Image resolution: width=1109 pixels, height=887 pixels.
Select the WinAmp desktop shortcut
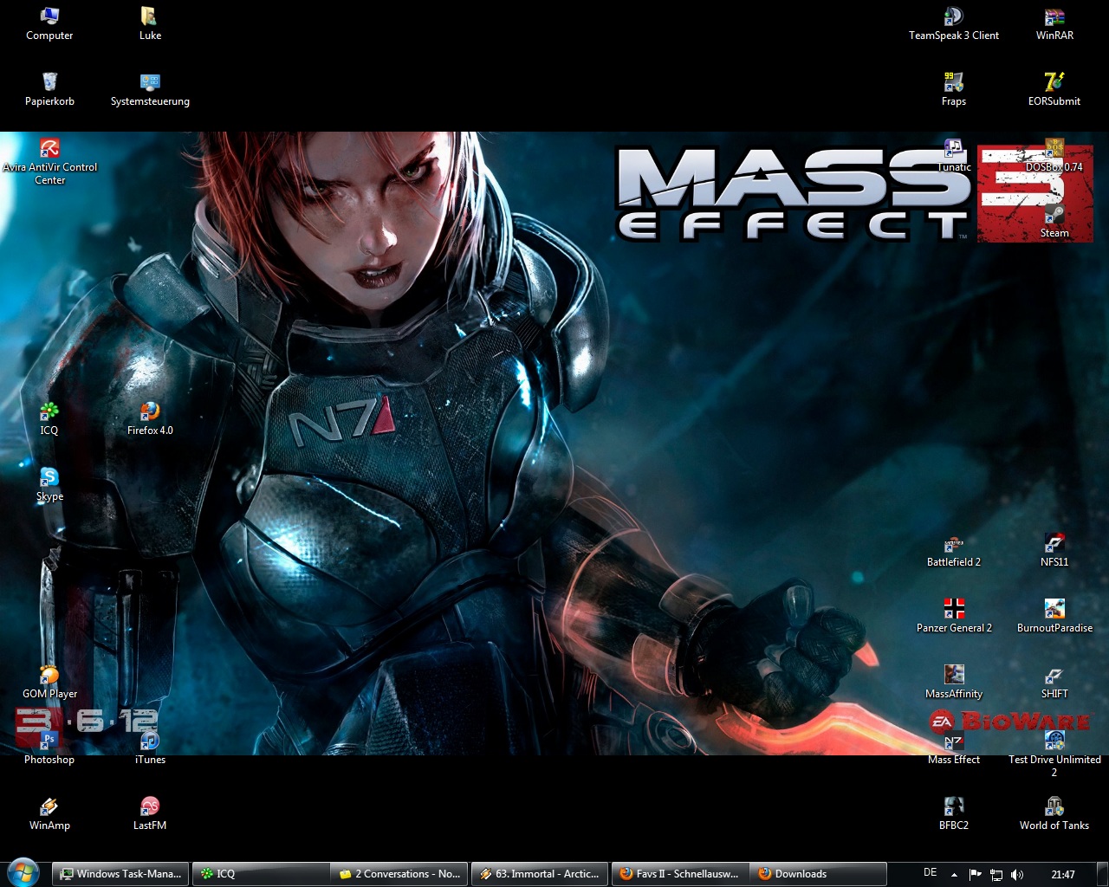click(49, 813)
